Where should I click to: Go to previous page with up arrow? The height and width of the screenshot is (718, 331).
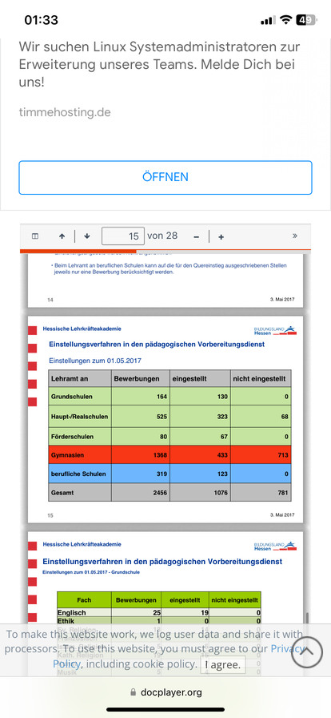(x=62, y=236)
